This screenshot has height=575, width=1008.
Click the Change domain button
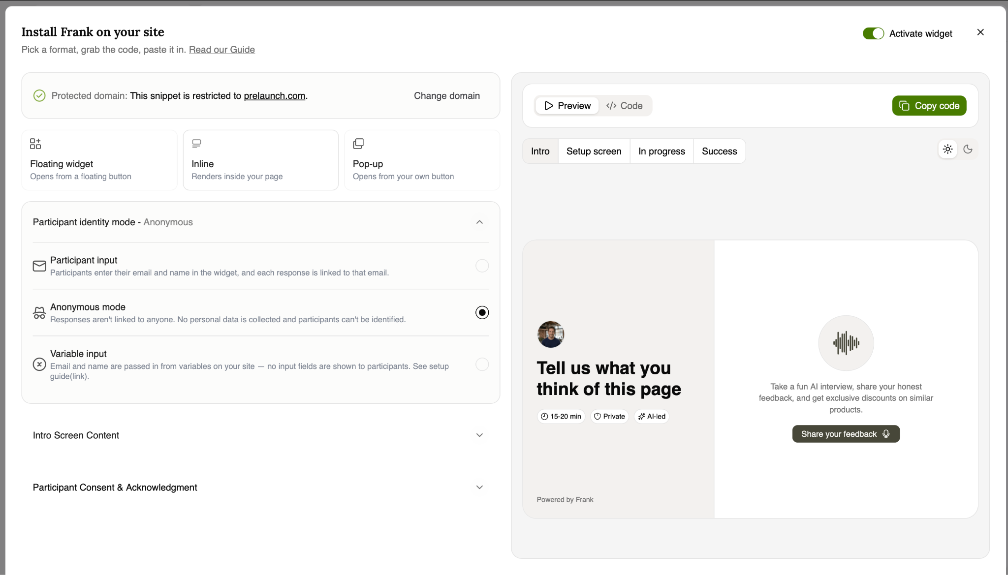446,96
